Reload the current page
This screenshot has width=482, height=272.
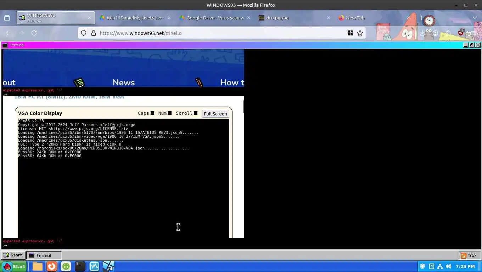[x=34, y=33]
